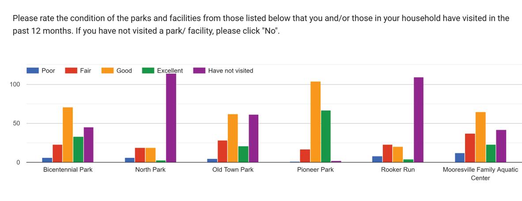The width and height of the screenshot is (522, 201).
Task: Select Aquatic Center's red Fair bar
Action: pos(470,148)
